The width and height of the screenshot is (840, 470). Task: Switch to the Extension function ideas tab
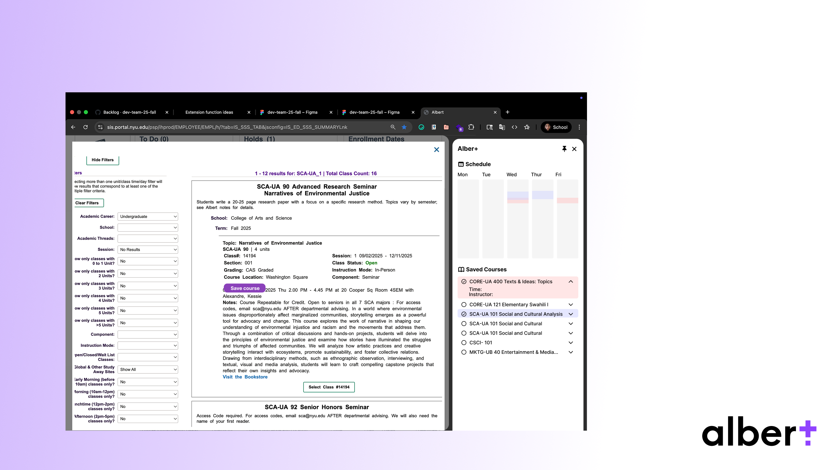(x=209, y=112)
